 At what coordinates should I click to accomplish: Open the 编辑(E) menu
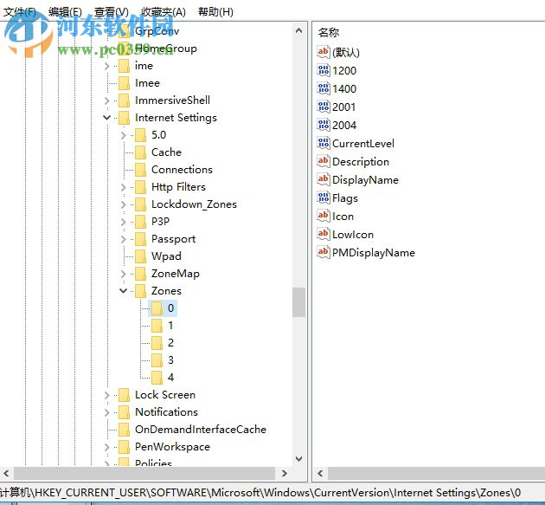coord(65,12)
